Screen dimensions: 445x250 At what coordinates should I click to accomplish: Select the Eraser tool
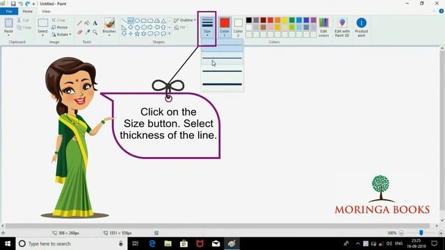click(80, 33)
